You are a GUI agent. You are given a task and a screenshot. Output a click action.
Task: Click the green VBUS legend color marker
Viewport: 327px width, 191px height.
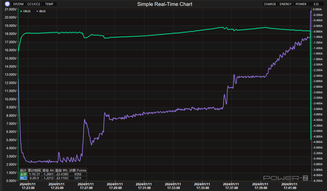click(21, 11)
